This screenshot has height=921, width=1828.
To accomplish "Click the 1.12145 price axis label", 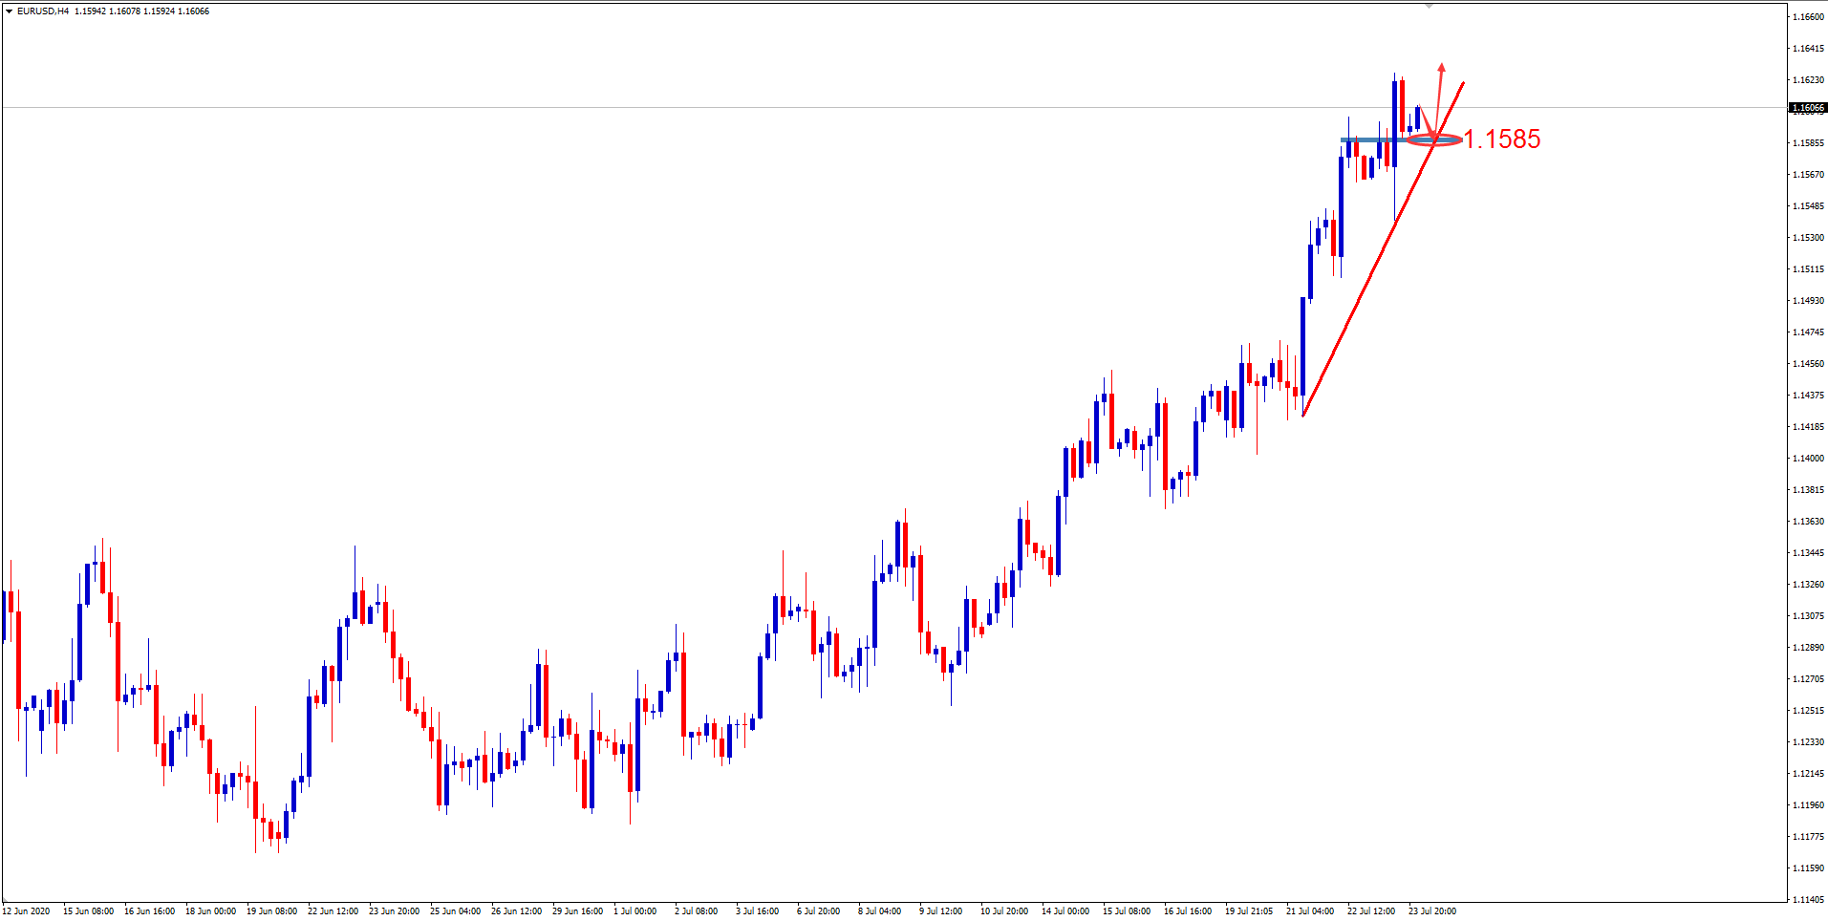I will pos(1807,774).
